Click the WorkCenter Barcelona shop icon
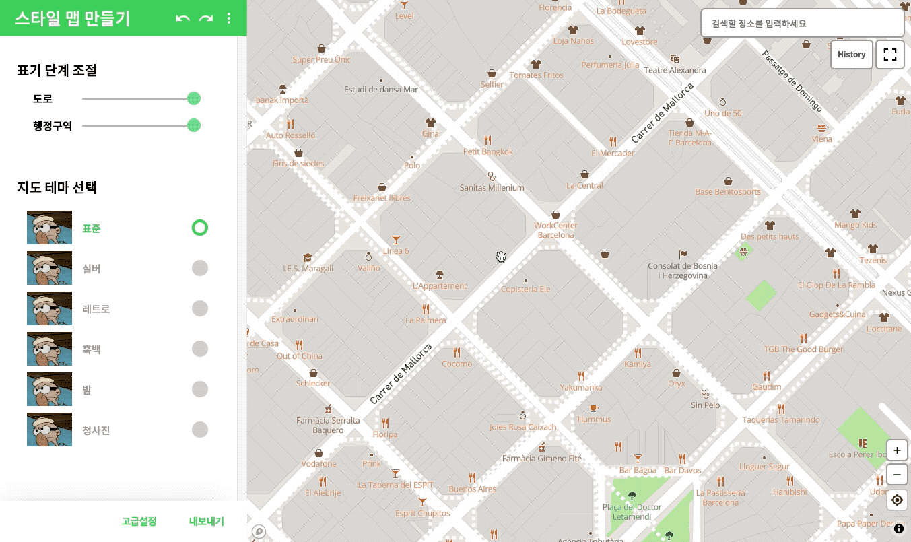The image size is (911, 542). (555, 214)
